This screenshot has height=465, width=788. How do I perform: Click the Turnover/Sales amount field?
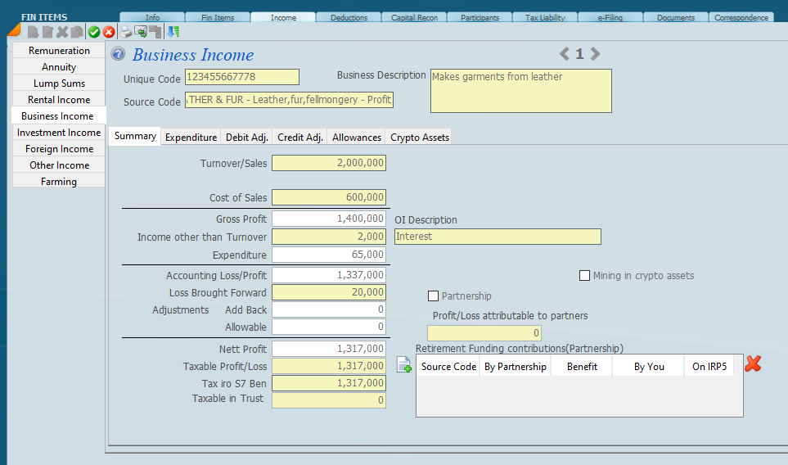pyautogui.click(x=328, y=163)
